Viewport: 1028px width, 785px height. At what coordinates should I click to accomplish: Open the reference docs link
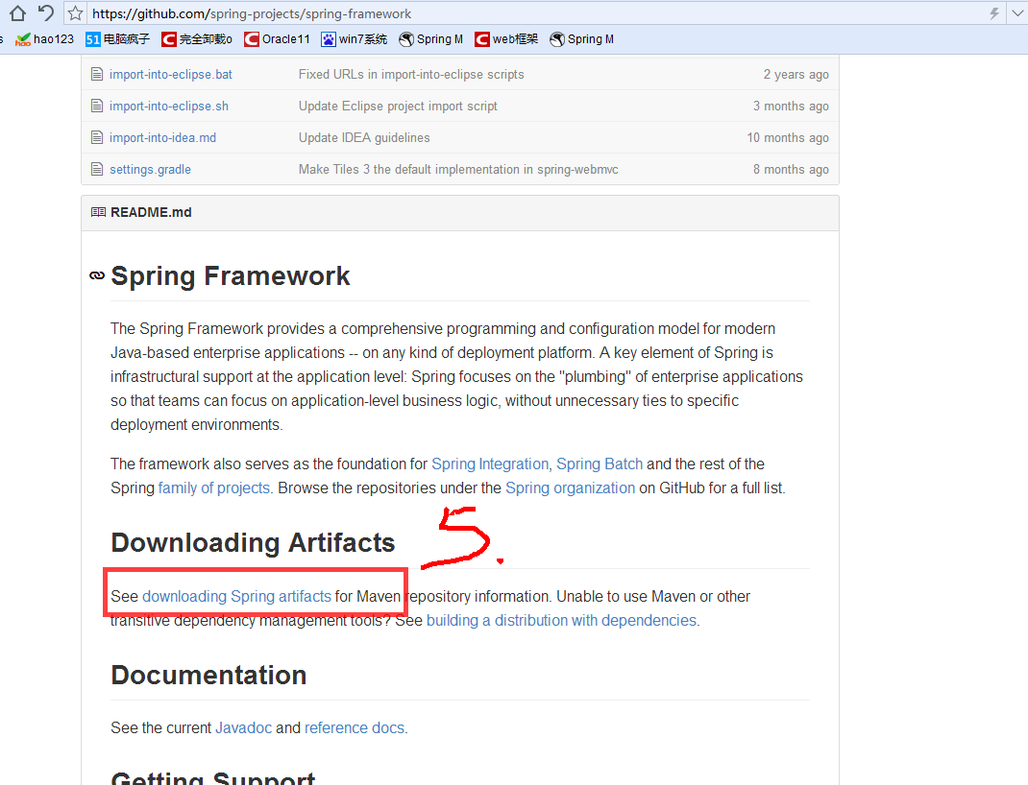click(354, 728)
